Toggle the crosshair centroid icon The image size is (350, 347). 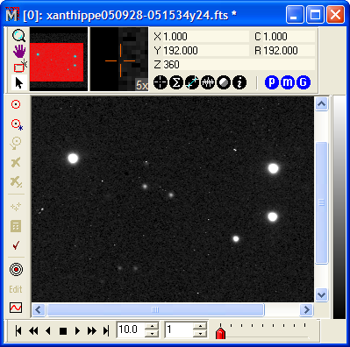pos(161,82)
